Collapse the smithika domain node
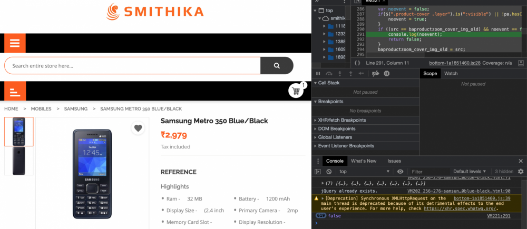Viewport: 527px width, 229px height. (320, 18)
